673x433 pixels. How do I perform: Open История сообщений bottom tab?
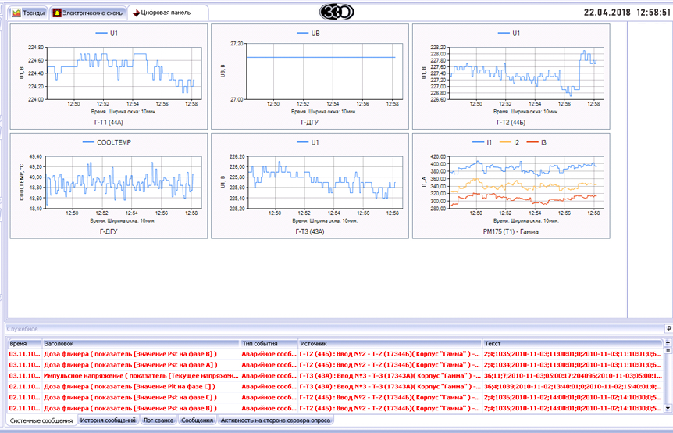coord(109,420)
